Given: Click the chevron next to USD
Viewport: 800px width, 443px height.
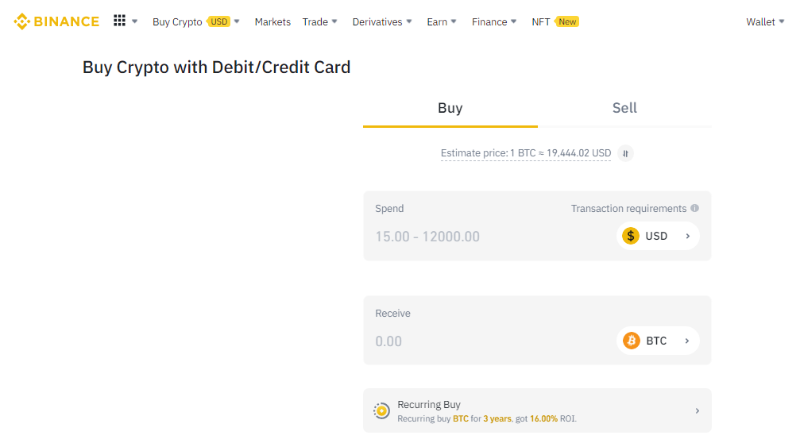Looking at the screenshot, I should 688,236.
